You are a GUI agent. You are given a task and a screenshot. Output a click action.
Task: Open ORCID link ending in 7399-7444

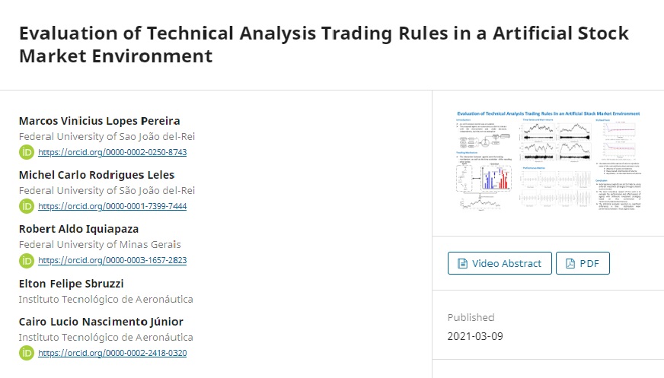pyautogui.click(x=112, y=206)
